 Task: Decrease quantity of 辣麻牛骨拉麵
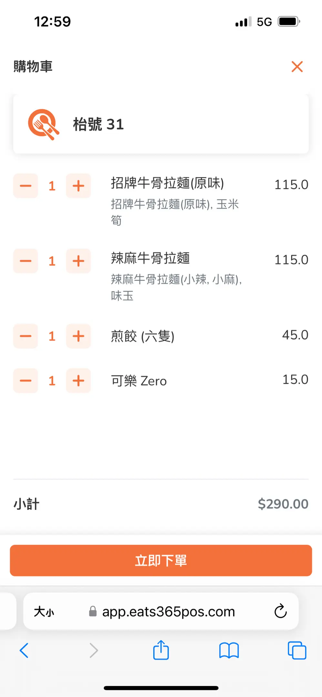coord(25,261)
